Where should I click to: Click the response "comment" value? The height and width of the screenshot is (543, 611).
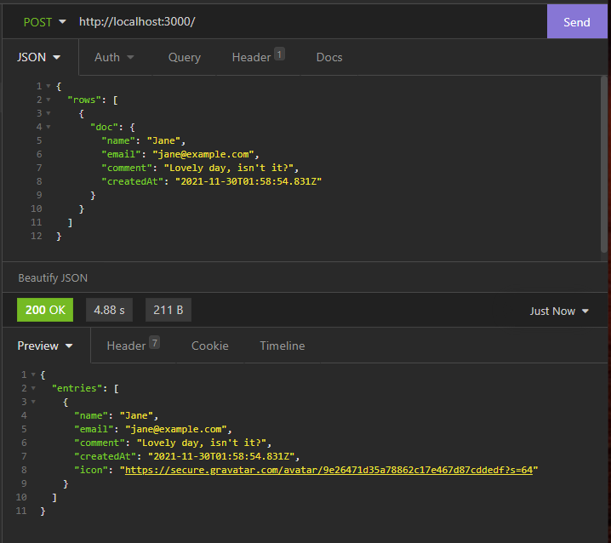(x=203, y=443)
